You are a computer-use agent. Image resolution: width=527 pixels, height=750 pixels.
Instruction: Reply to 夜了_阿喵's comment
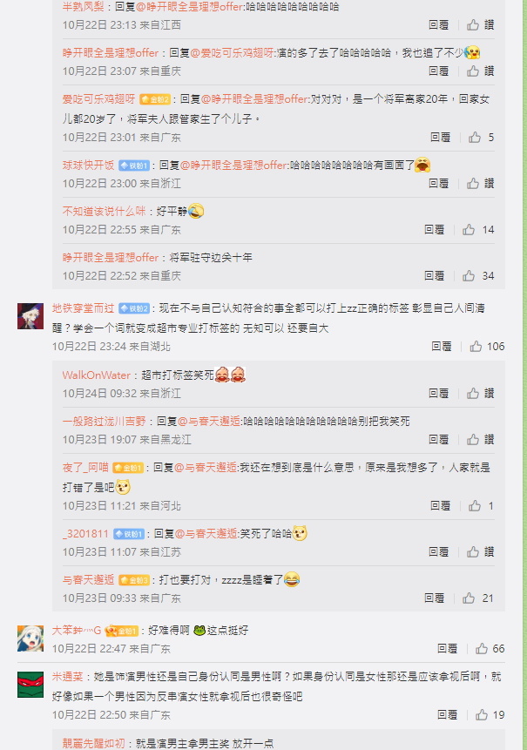441,505
